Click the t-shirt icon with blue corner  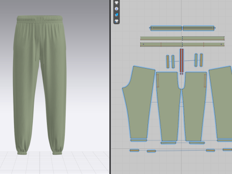coord(116,21)
